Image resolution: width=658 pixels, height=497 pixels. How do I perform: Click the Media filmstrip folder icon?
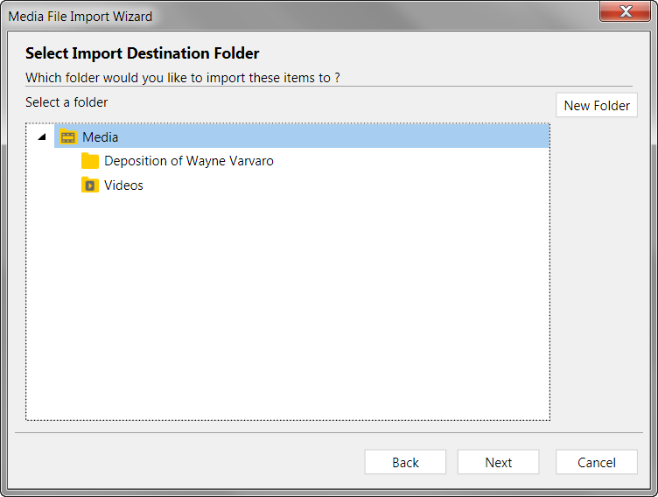68,136
